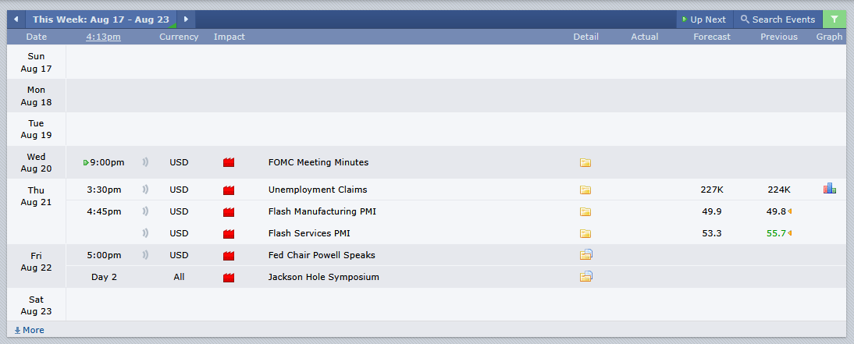This screenshot has width=854, height=344.
Task: Click the 4:13pm time setting link
Action: pos(104,37)
